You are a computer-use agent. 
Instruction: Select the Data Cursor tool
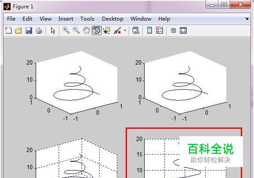pos(107,30)
